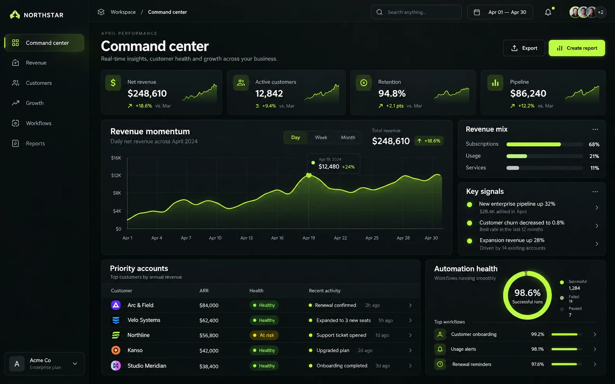Image resolution: width=615 pixels, height=384 pixels.
Task: Click the Create report button
Action: coord(577,48)
